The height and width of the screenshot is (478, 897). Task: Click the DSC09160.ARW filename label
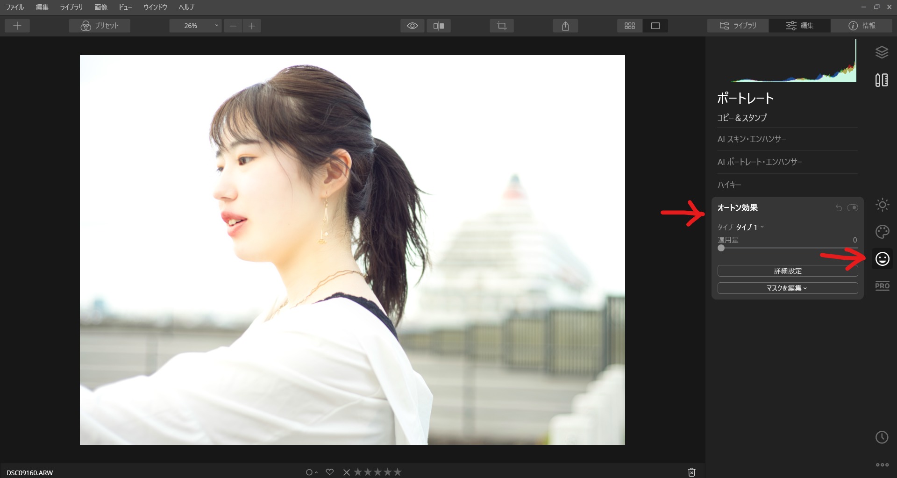click(x=30, y=473)
